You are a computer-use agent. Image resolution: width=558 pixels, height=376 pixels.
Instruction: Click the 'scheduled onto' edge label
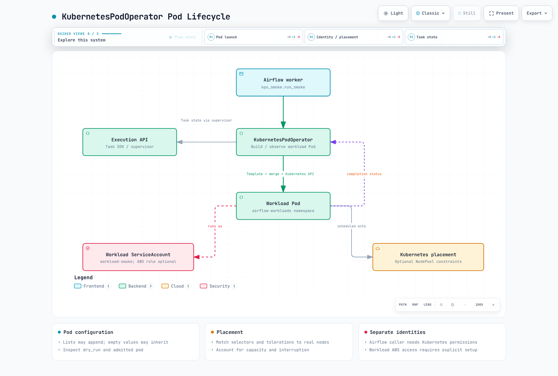pyautogui.click(x=352, y=226)
